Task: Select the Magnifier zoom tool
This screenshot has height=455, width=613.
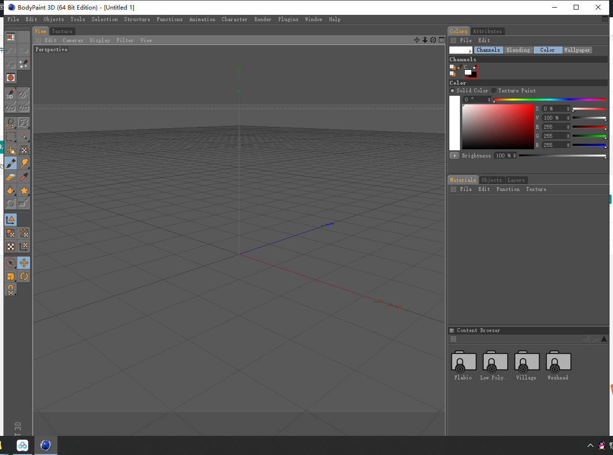Action: click(11, 123)
